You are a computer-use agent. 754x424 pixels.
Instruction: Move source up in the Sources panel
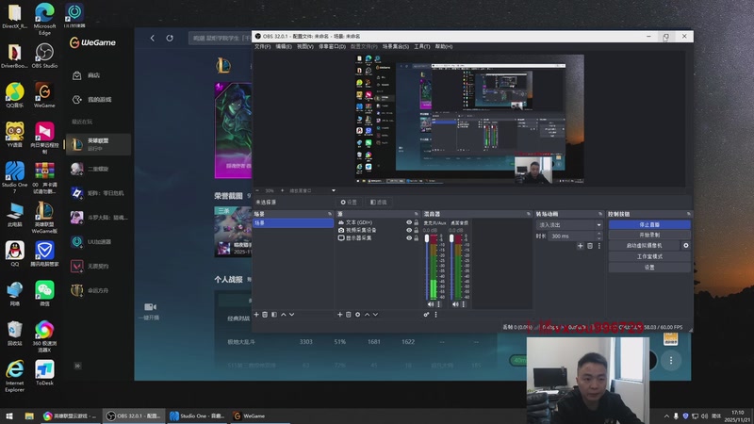click(x=367, y=315)
